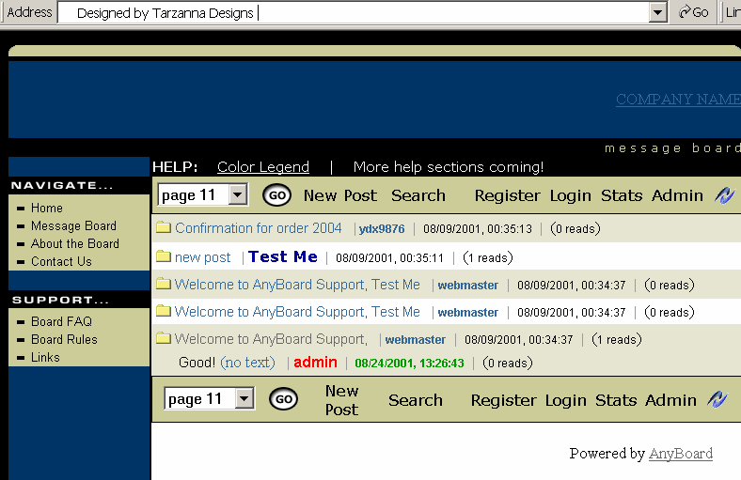Open the COMPANY NAME header link
Image resolution: width=741 pixels, height=480 pixels.
678,100
